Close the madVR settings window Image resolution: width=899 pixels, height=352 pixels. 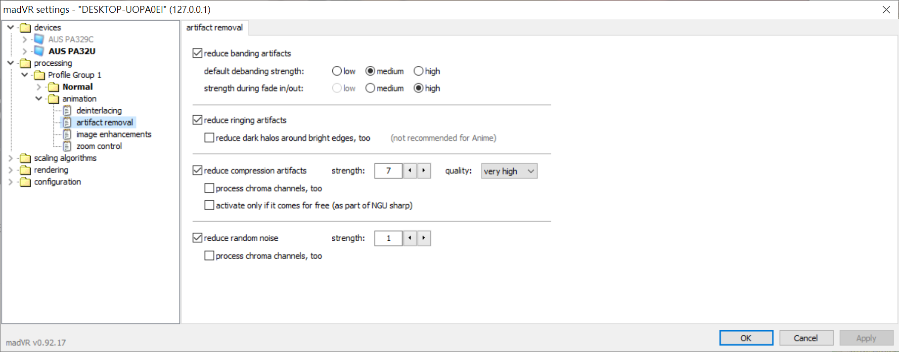point(886,10)
